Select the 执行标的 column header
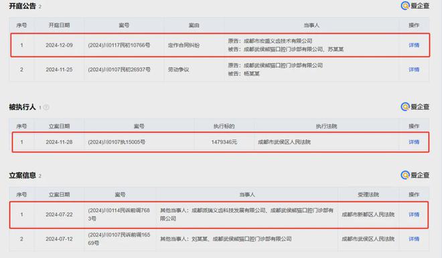Viewport: 442px width, 258px height. [x=224, y=126]
